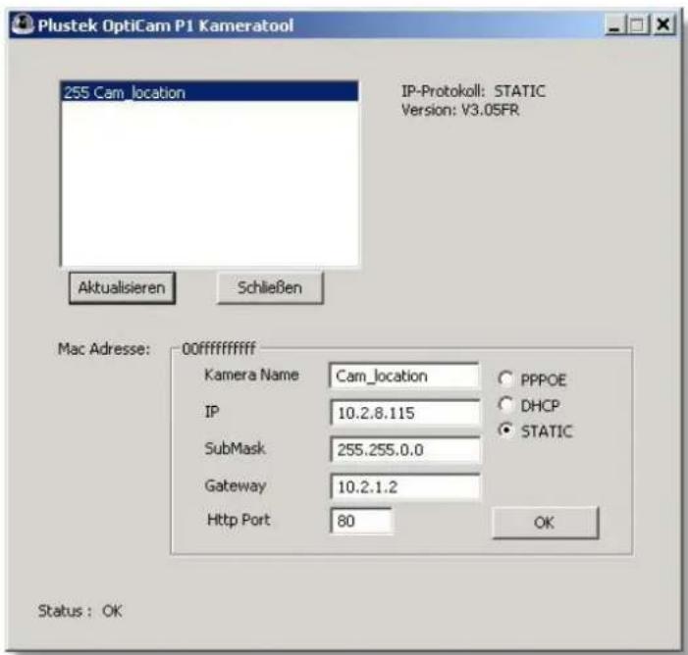Click the Gateway field showing 10.2.1.2
Screen dimensions: 688x655
click(404, 486)
